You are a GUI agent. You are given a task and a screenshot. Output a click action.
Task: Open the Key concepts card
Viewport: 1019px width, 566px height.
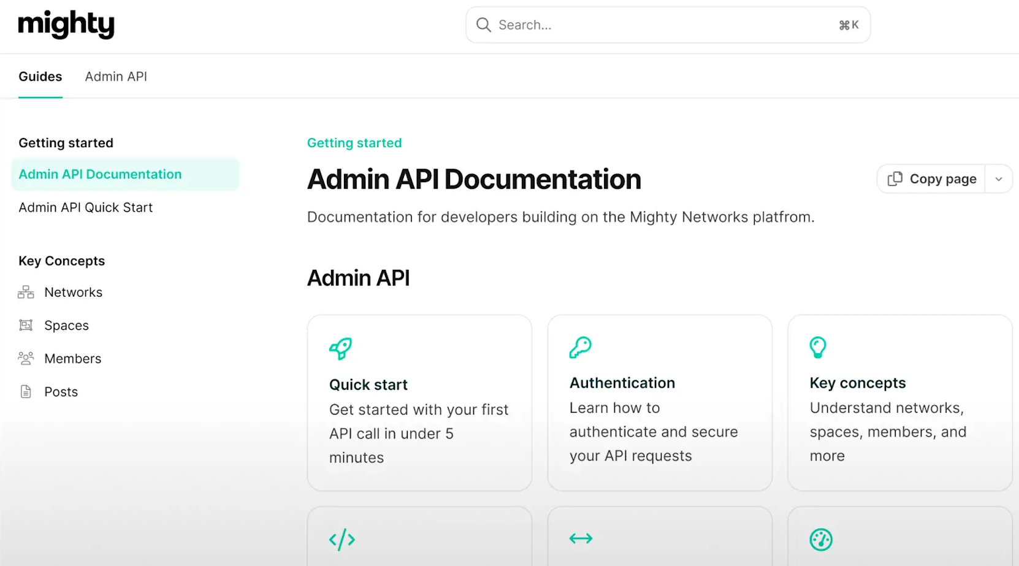tap(900, 403)
